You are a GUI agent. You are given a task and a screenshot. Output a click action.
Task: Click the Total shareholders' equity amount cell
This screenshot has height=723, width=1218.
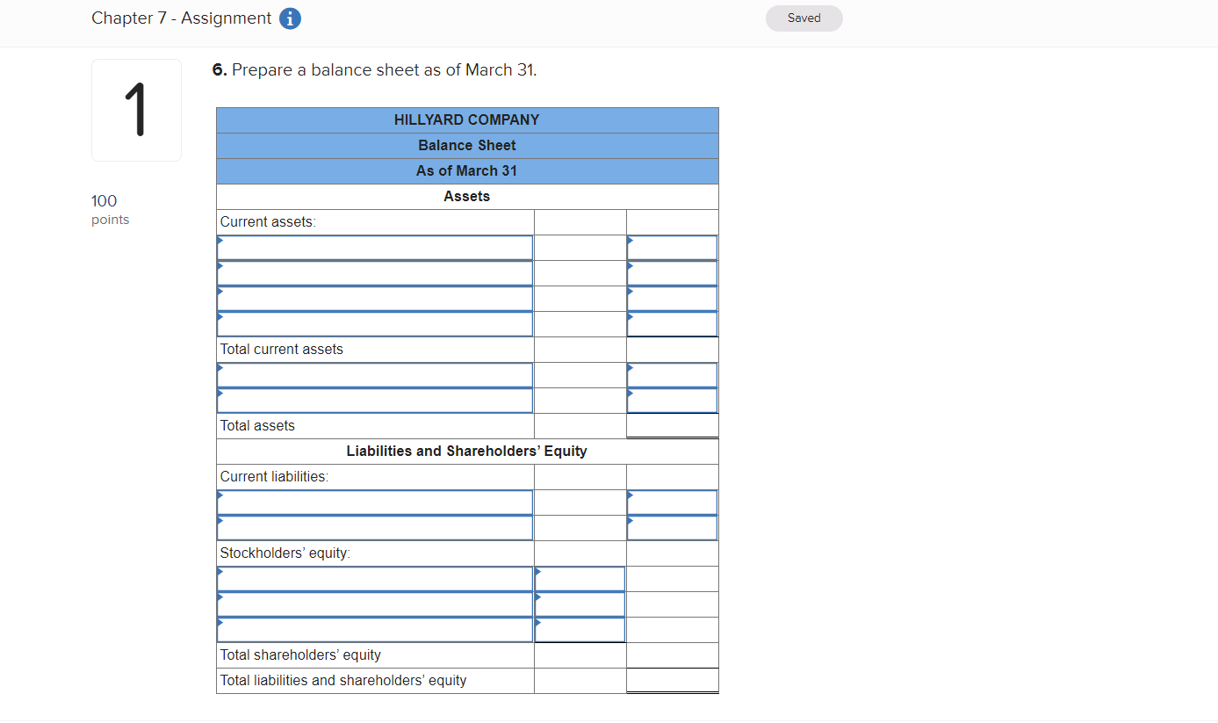(x=672, y=654)
